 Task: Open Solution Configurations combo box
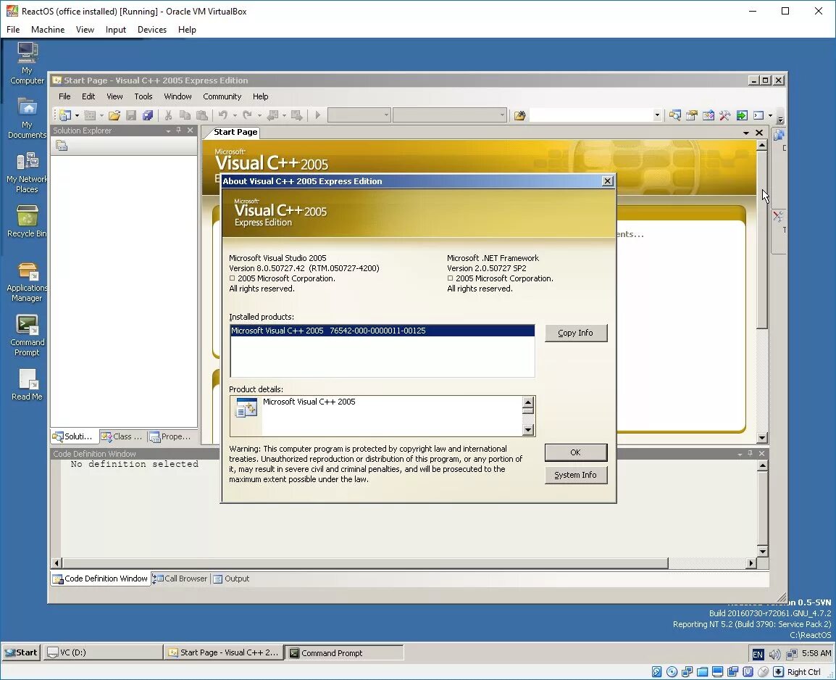[359, 115]
